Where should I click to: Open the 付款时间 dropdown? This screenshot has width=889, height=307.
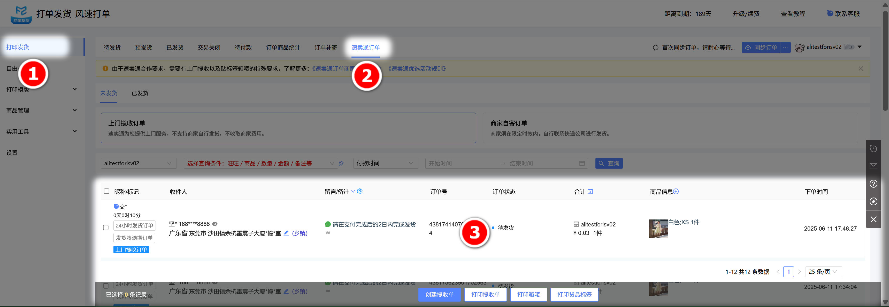point(386,163)
